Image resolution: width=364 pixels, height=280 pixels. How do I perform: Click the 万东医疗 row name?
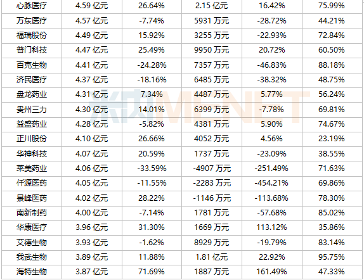pyautogui.click(x=32, y=21)
